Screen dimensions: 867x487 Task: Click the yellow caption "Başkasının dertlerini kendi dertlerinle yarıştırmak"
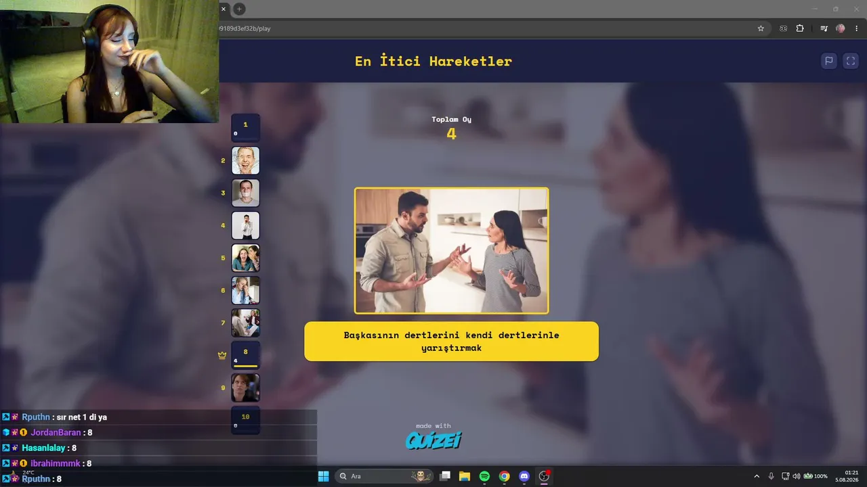(452, 342)
